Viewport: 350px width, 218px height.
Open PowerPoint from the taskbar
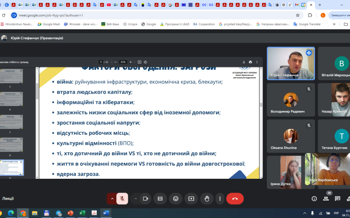pyautogui.click(x=70, y=213)
